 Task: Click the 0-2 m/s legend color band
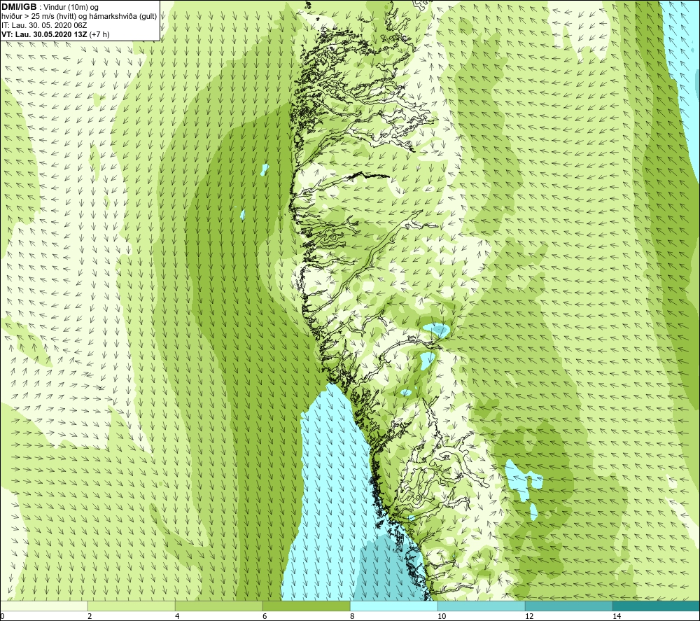click(44, 606)
